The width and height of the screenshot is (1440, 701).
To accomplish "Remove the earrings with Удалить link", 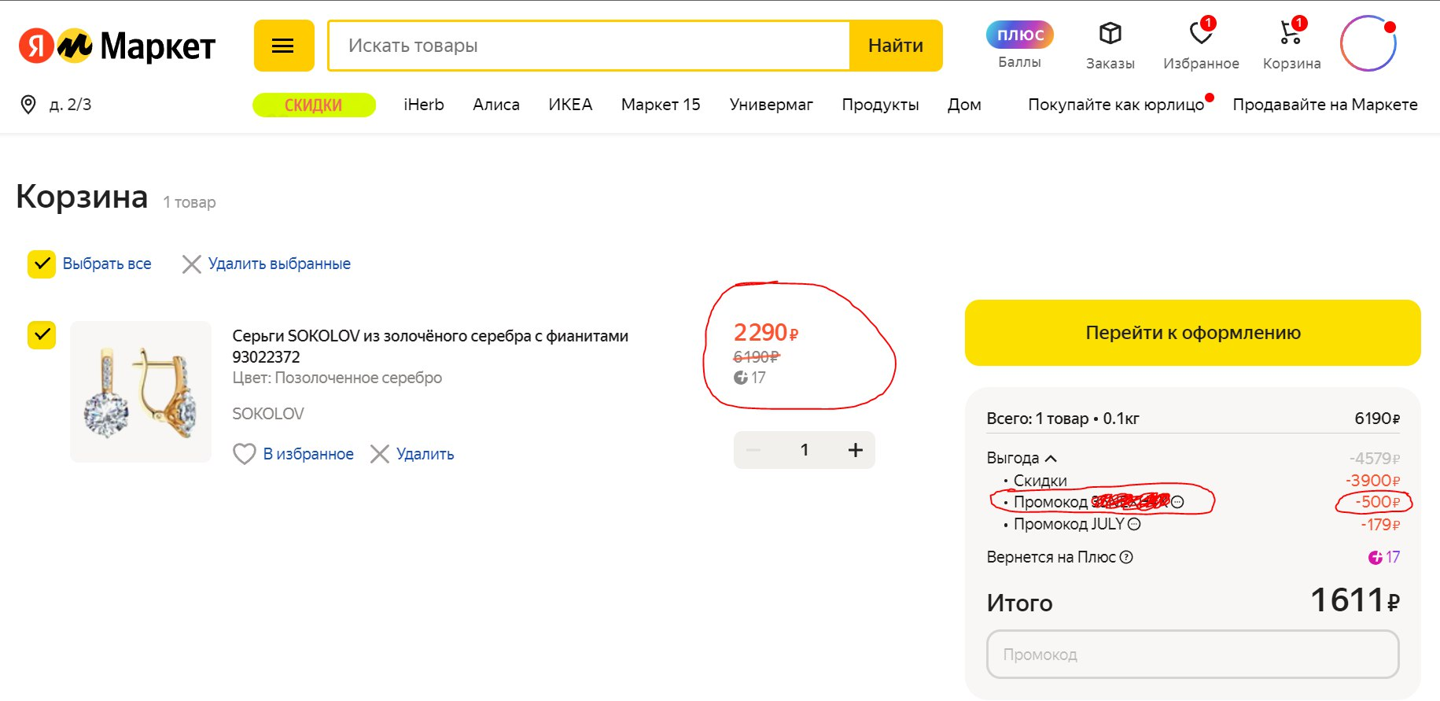I will 425,454.
